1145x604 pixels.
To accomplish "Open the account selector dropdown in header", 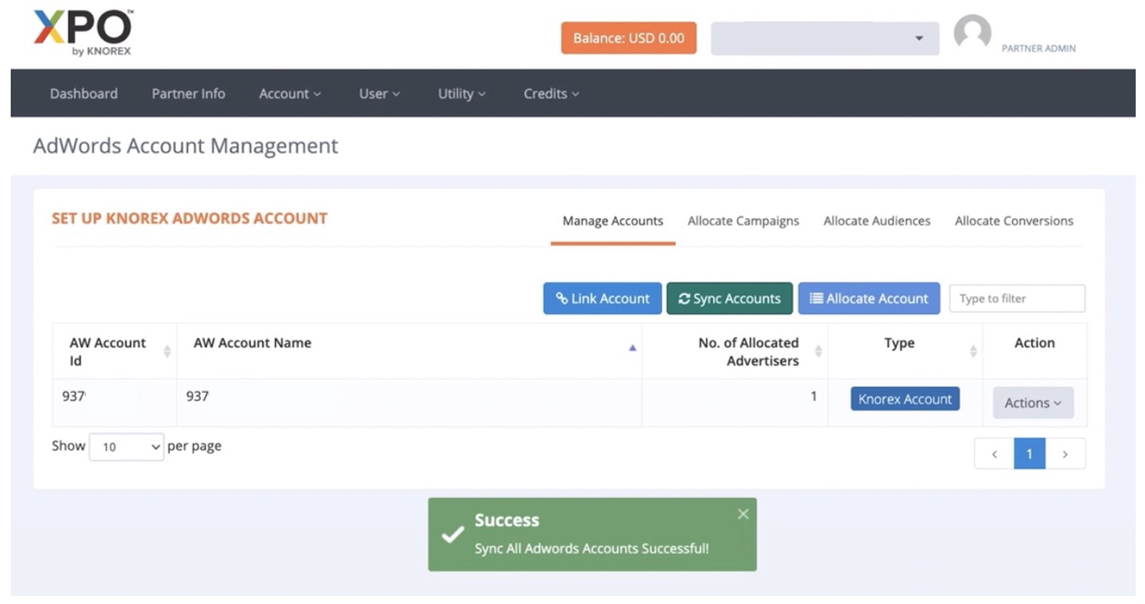I will pyautogui.click(x=824, y=39).
